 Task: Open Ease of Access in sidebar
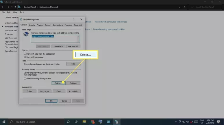click(11, 51)
